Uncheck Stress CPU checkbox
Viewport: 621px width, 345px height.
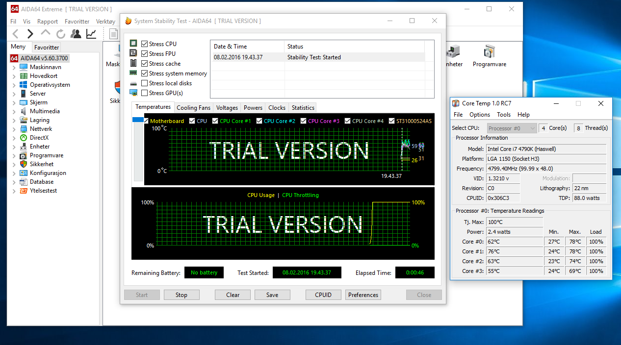click(144, 44)
